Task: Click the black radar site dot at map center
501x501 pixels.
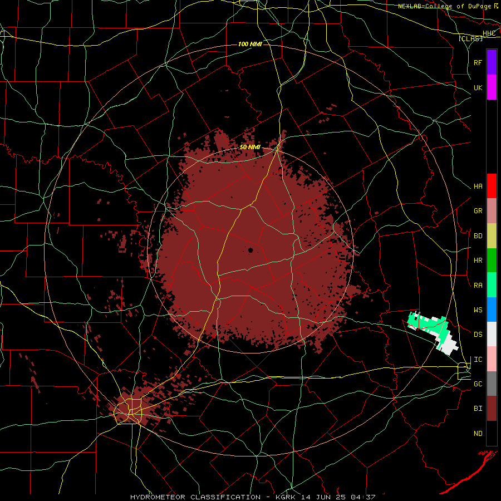Action: click(251, 250)
